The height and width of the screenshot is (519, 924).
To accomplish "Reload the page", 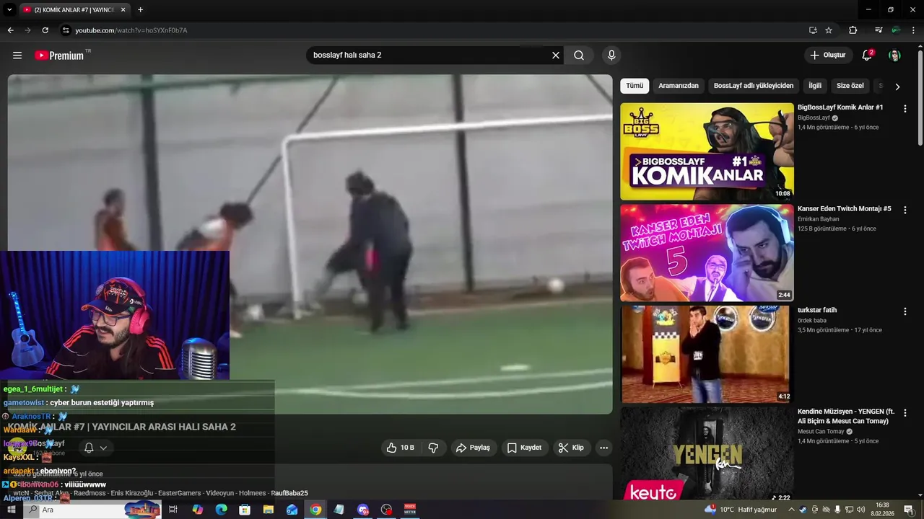I will point(45,30).
